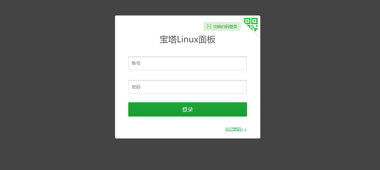Click the right end of the password field
The width and height of the screenshot is (380, 170).
[242, 87]
